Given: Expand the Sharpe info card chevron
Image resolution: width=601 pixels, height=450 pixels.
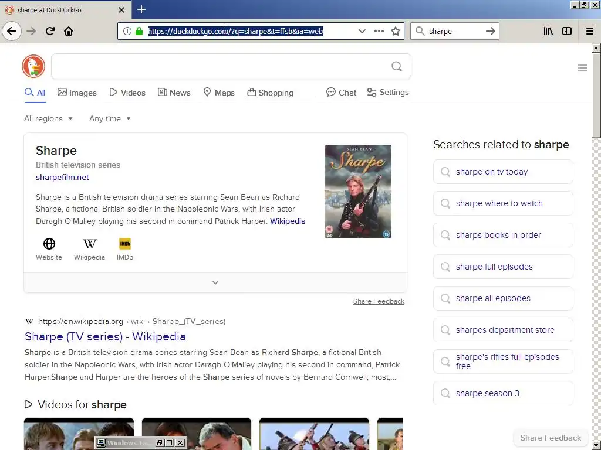Looking at the screenshot, I should (x=215, y=283).
